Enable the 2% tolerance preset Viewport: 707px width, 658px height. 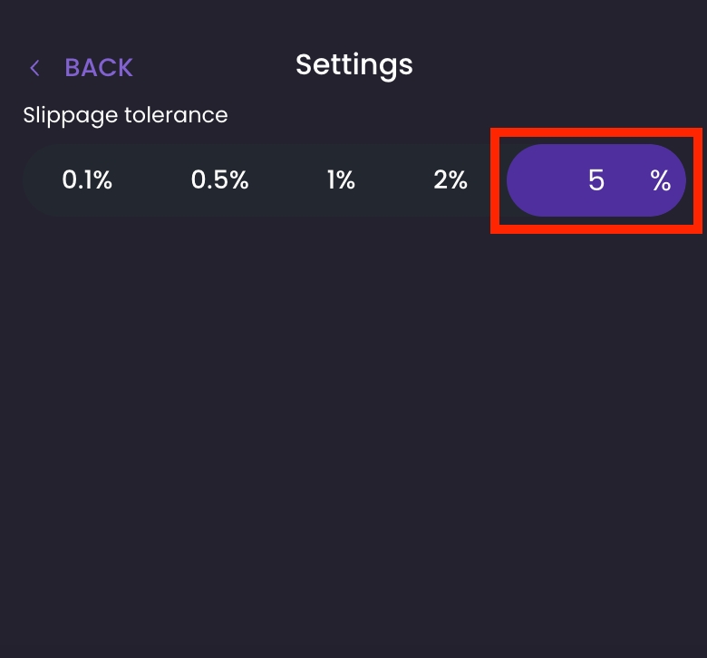coord(450,180)
